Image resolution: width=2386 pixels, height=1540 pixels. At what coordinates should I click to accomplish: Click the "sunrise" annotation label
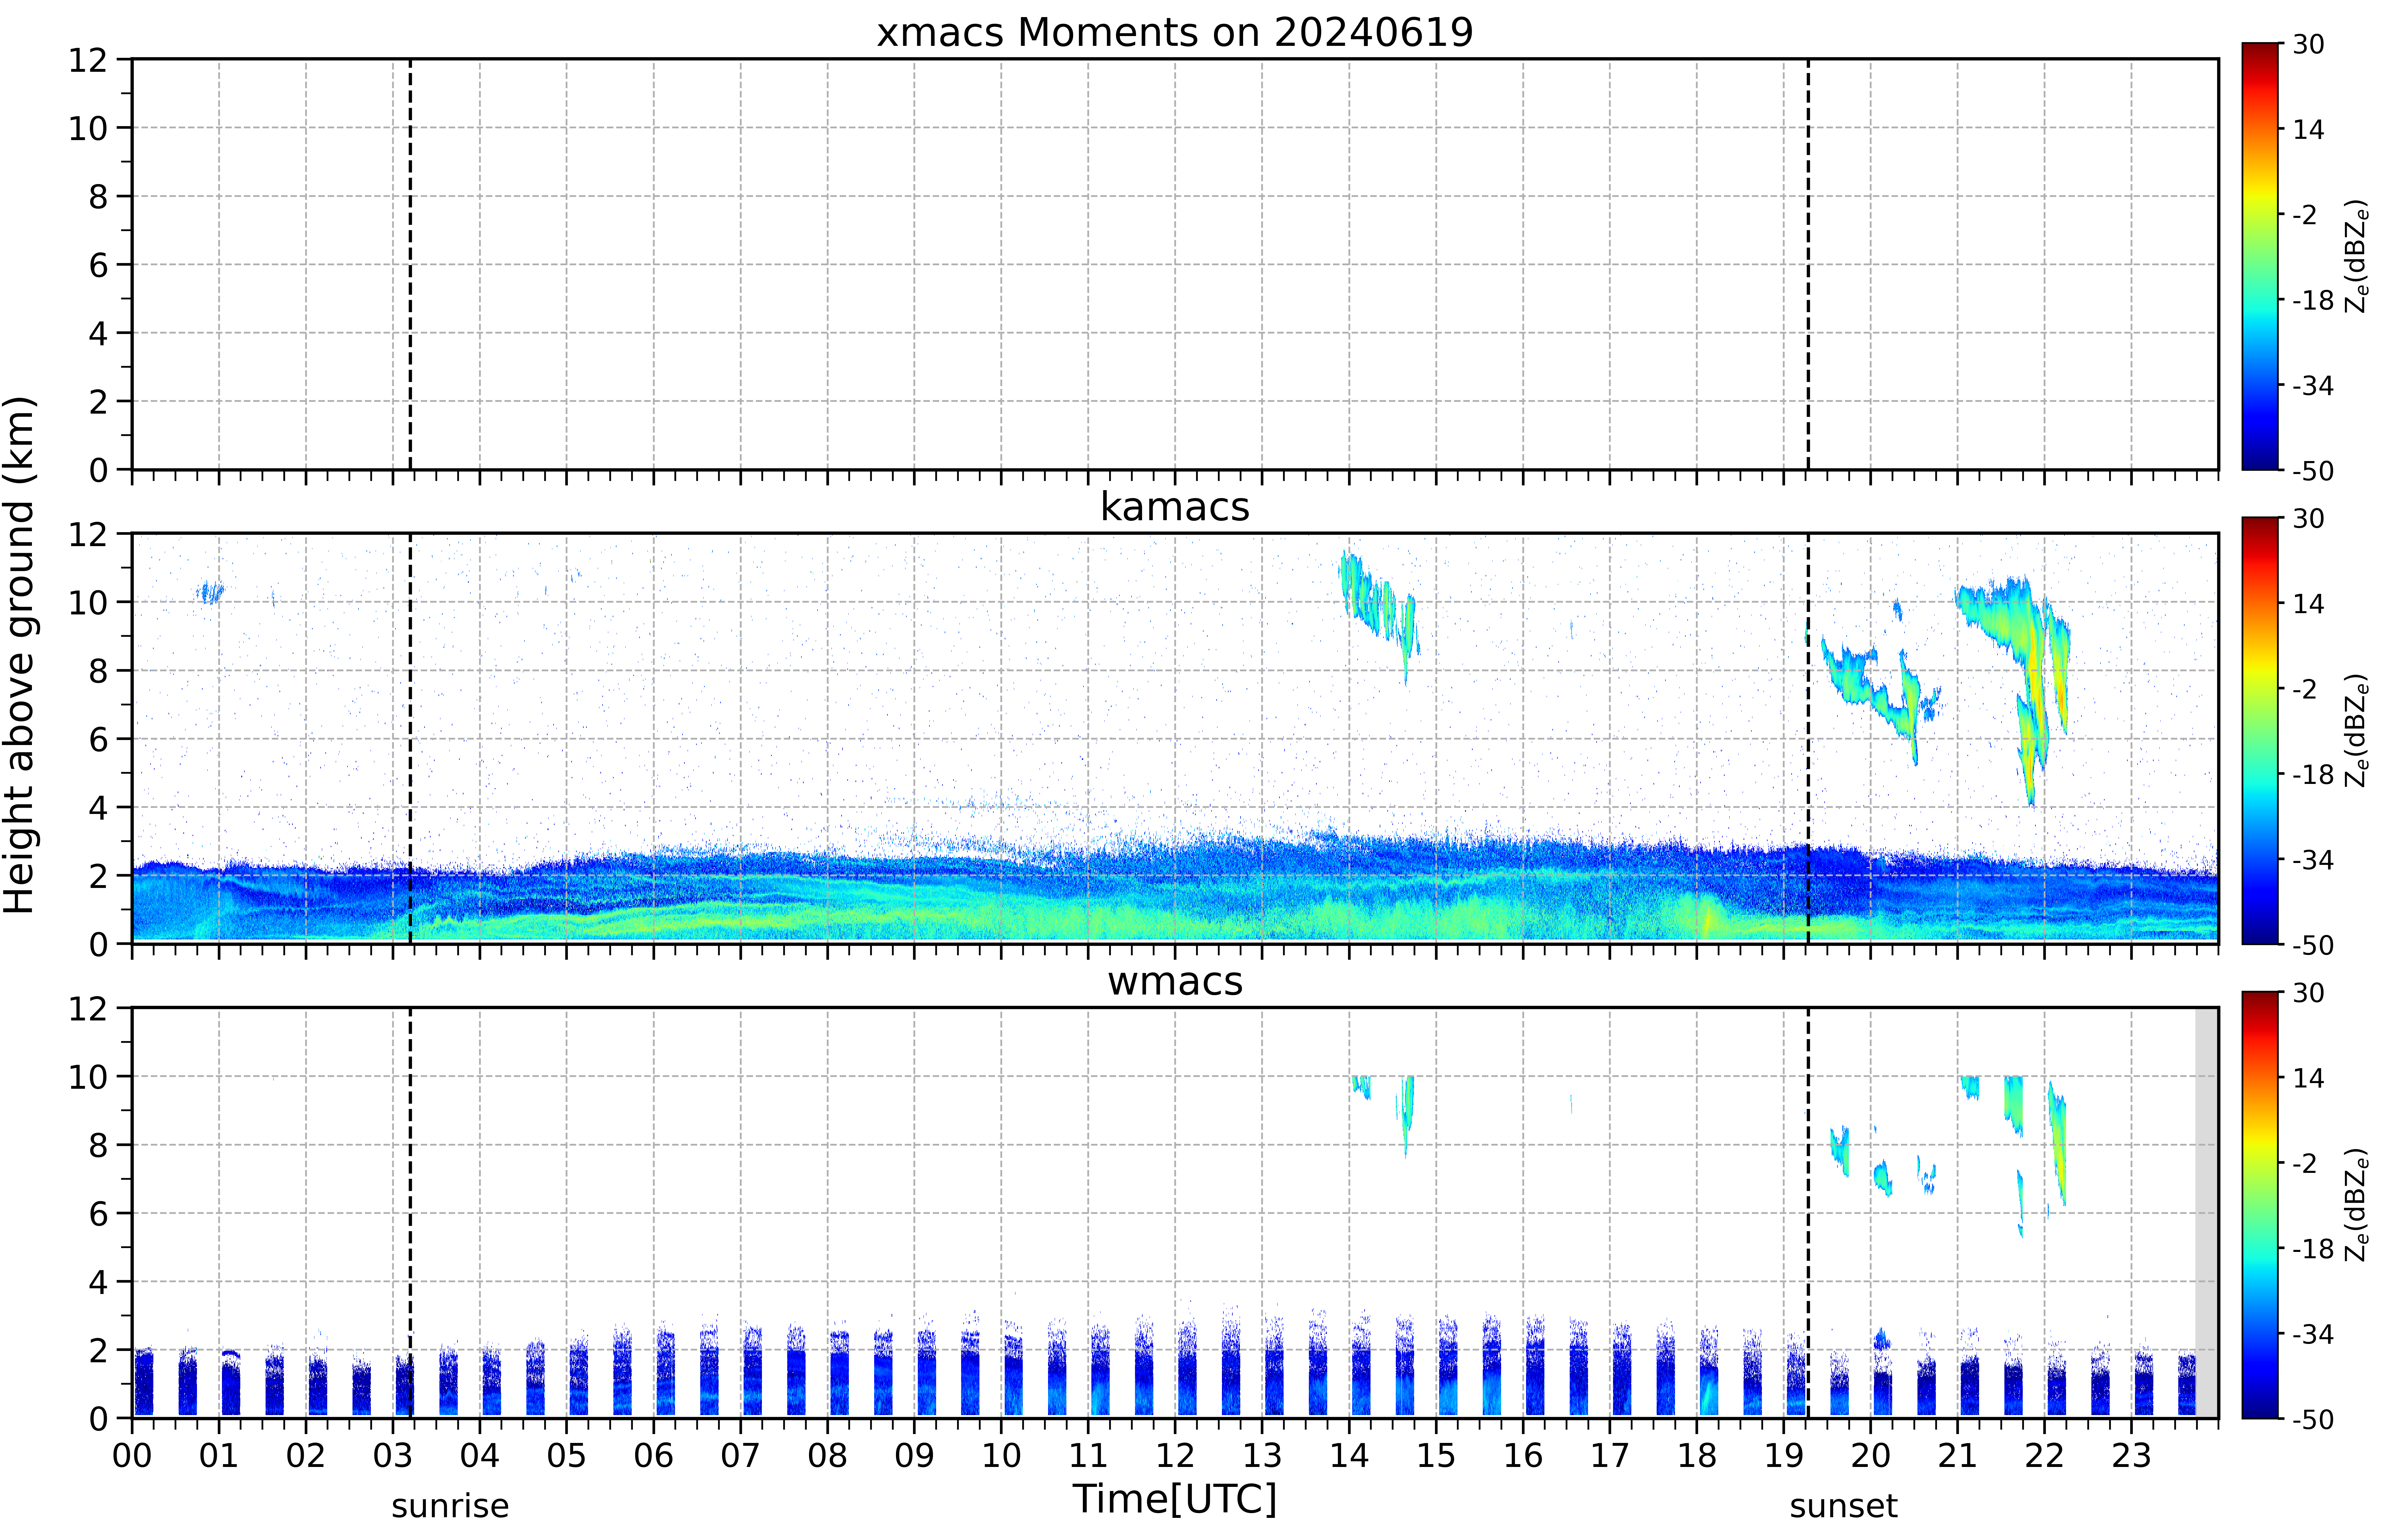(450, 1506)
